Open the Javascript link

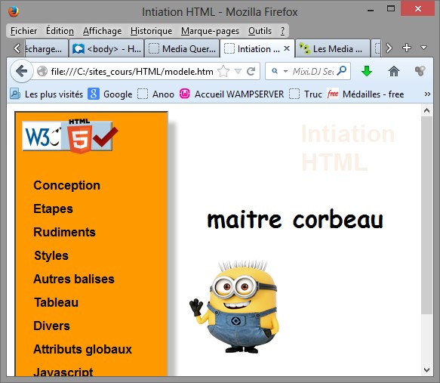(63, 372)
